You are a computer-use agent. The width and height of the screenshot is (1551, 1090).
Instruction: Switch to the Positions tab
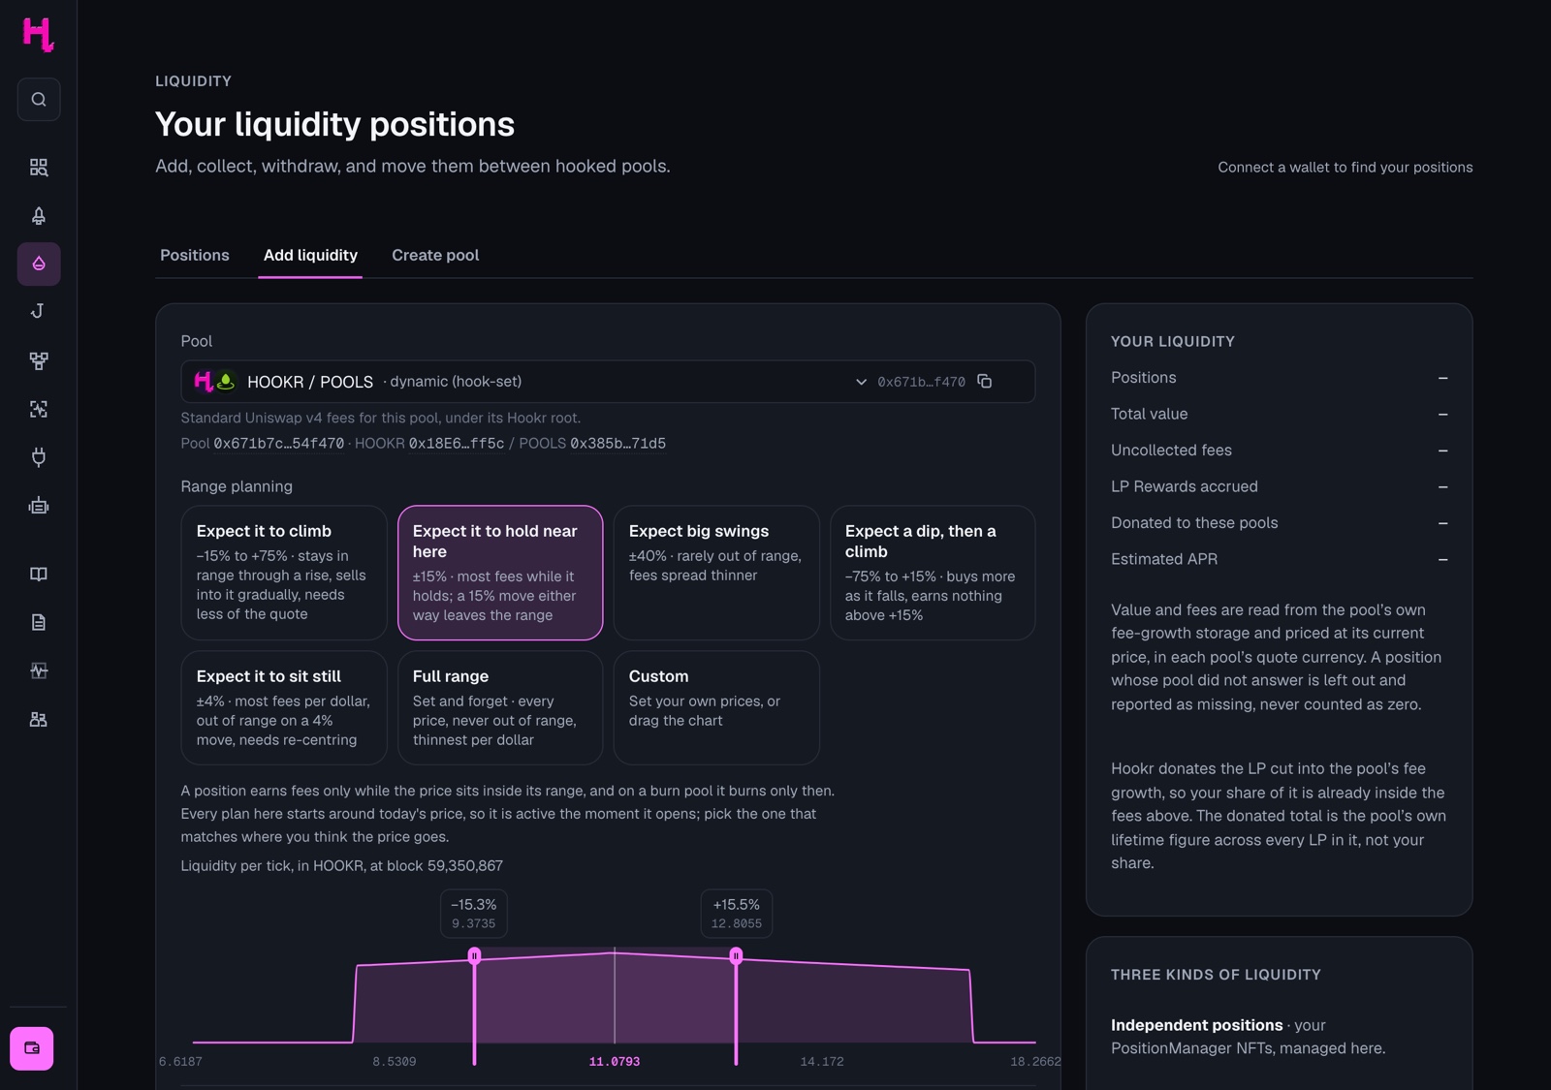coord(195,255)
